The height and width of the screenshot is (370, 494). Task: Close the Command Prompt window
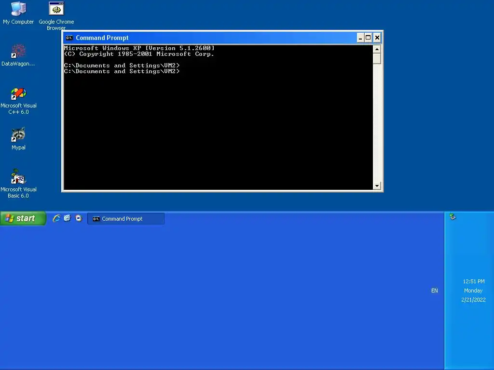click(x=377, y=38)
